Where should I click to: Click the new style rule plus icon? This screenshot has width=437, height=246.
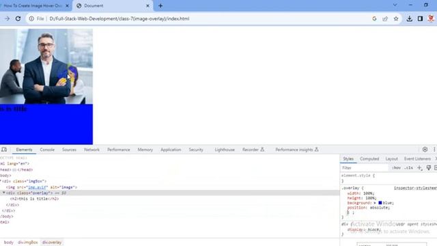click(x=419, y=167)
